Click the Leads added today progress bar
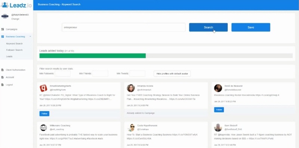Viewport: 299px width, 148px height. point(166,56)
